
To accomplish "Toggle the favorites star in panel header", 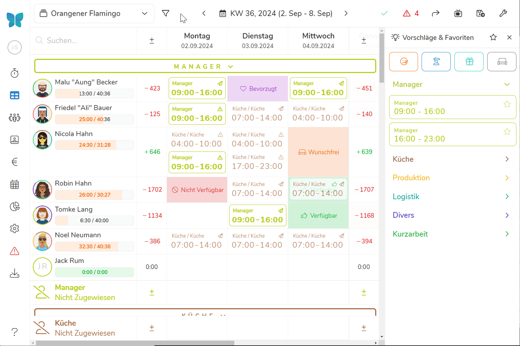I will click(x=493, y=37).
